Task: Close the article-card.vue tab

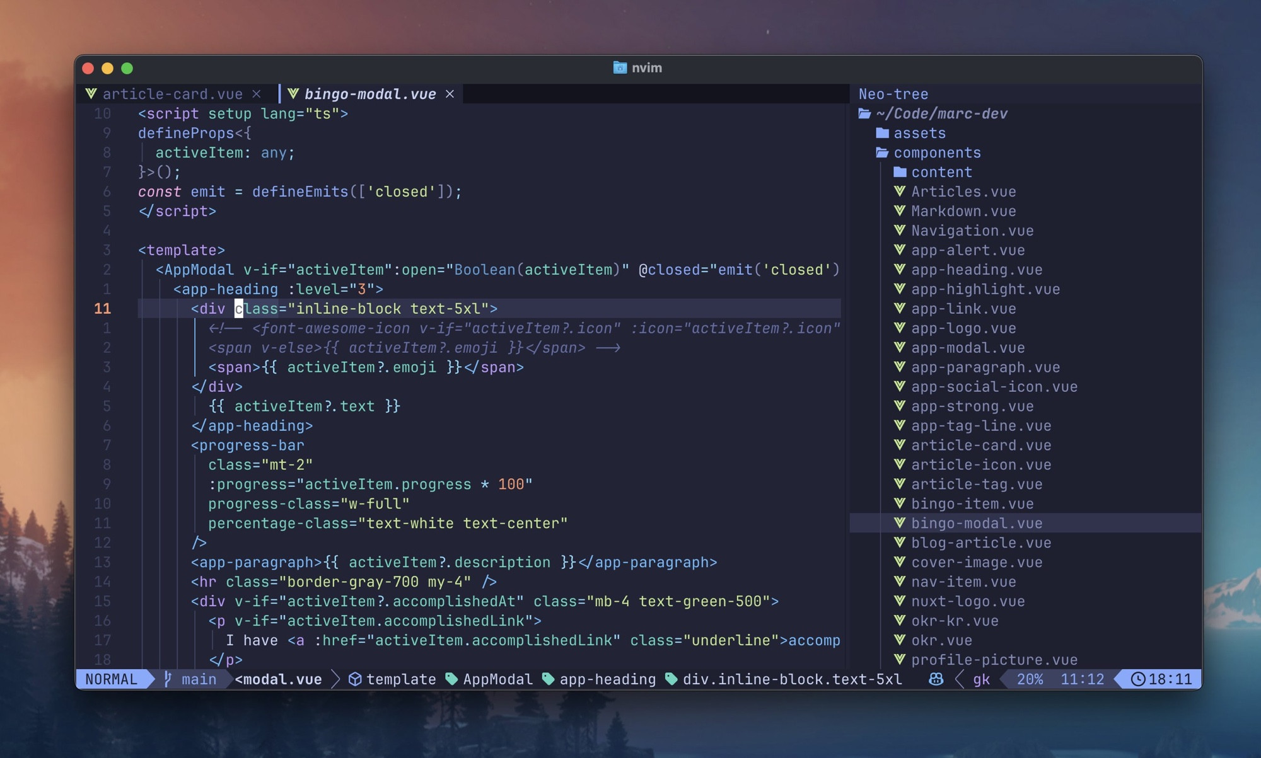Action: 257,94
